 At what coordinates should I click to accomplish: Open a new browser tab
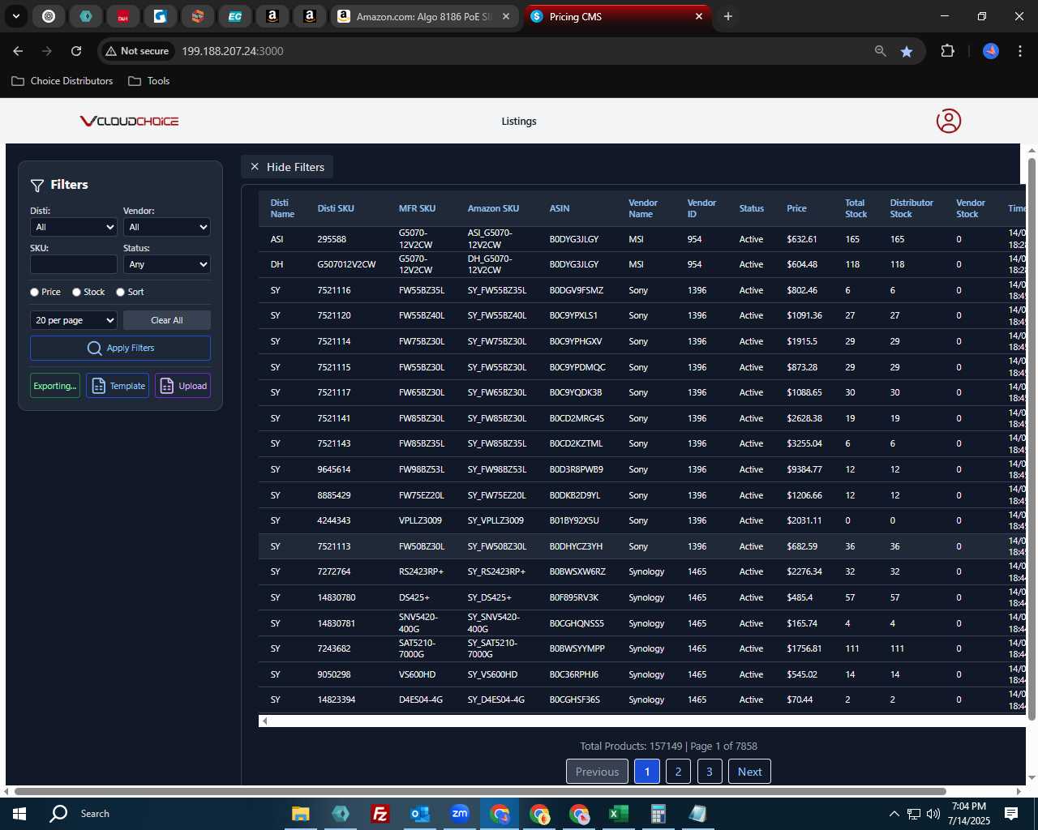(x=728, y=16)
